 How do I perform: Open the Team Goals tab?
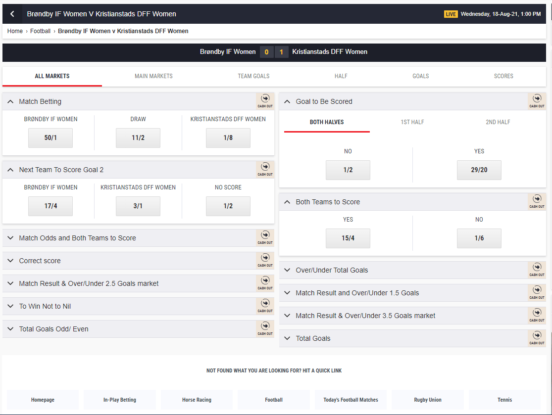[253, 76]
